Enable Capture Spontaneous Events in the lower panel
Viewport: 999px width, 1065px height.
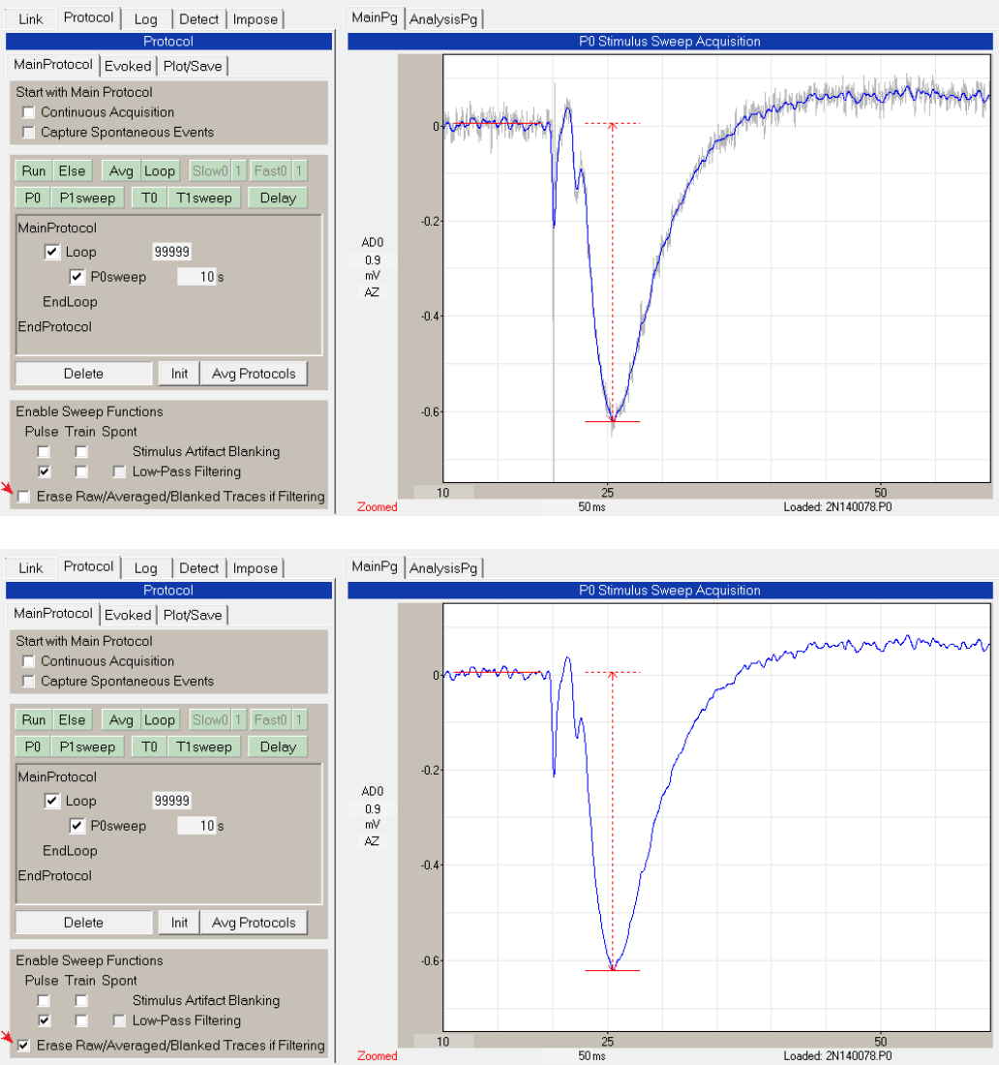28,681
